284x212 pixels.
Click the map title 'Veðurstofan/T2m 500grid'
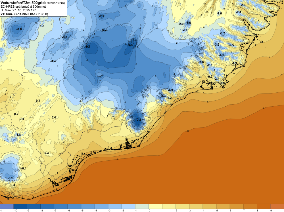(x=23, y=3)
